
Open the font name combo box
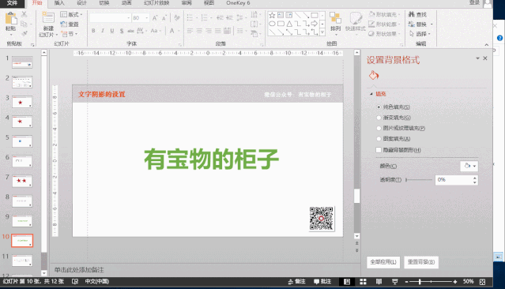point(110,18)
